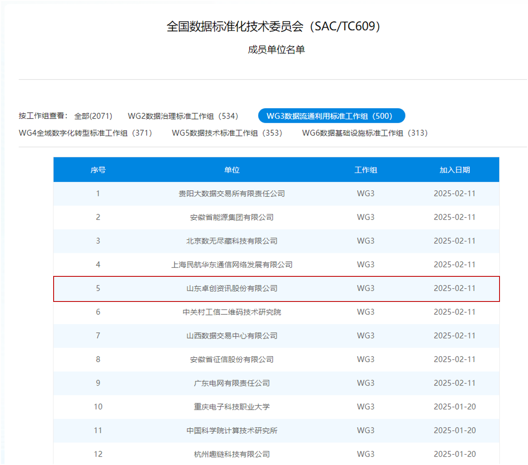Screen dimensions: 528x465
Task: Click the 按工作组查看 label
Action: pos(43,116)
